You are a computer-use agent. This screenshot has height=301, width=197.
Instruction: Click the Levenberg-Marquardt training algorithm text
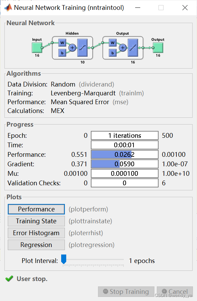[83, 93]
